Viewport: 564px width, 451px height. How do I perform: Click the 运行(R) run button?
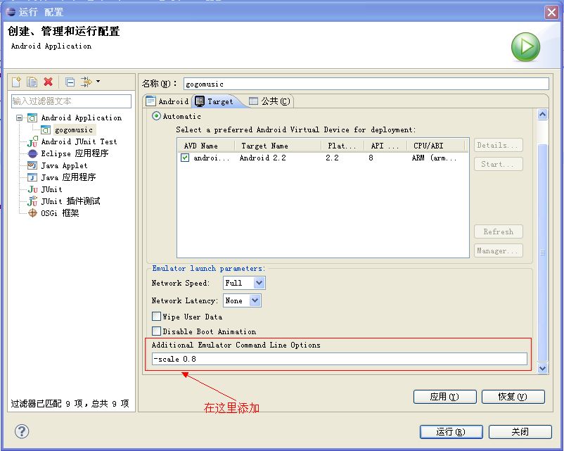(451, 431)
